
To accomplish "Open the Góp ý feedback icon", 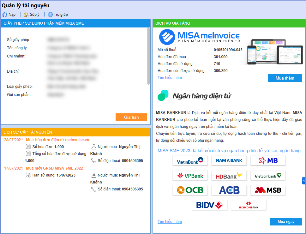I will click(26, 15).
